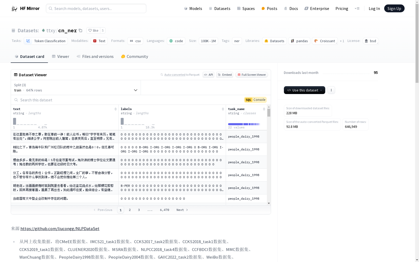Expand the Use this dataset dropdown
The width and height of the screenshot is (419, 262).
(x=304, y=90)
